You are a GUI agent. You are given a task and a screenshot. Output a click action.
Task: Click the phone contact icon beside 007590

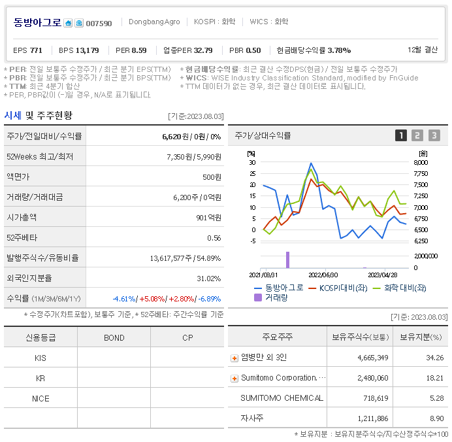coord(79,23)
